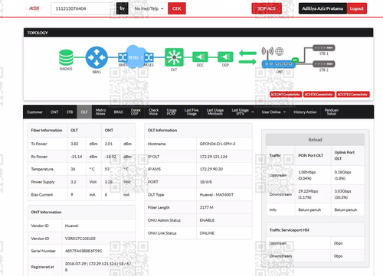Click the ACSIS logo
Screen dimensions: 383x276
click(x=34, y=8)
